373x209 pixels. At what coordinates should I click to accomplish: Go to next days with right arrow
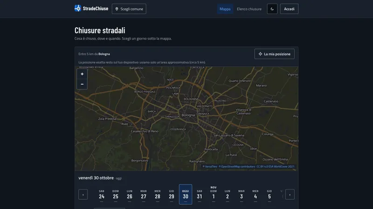tap(290, 195)
